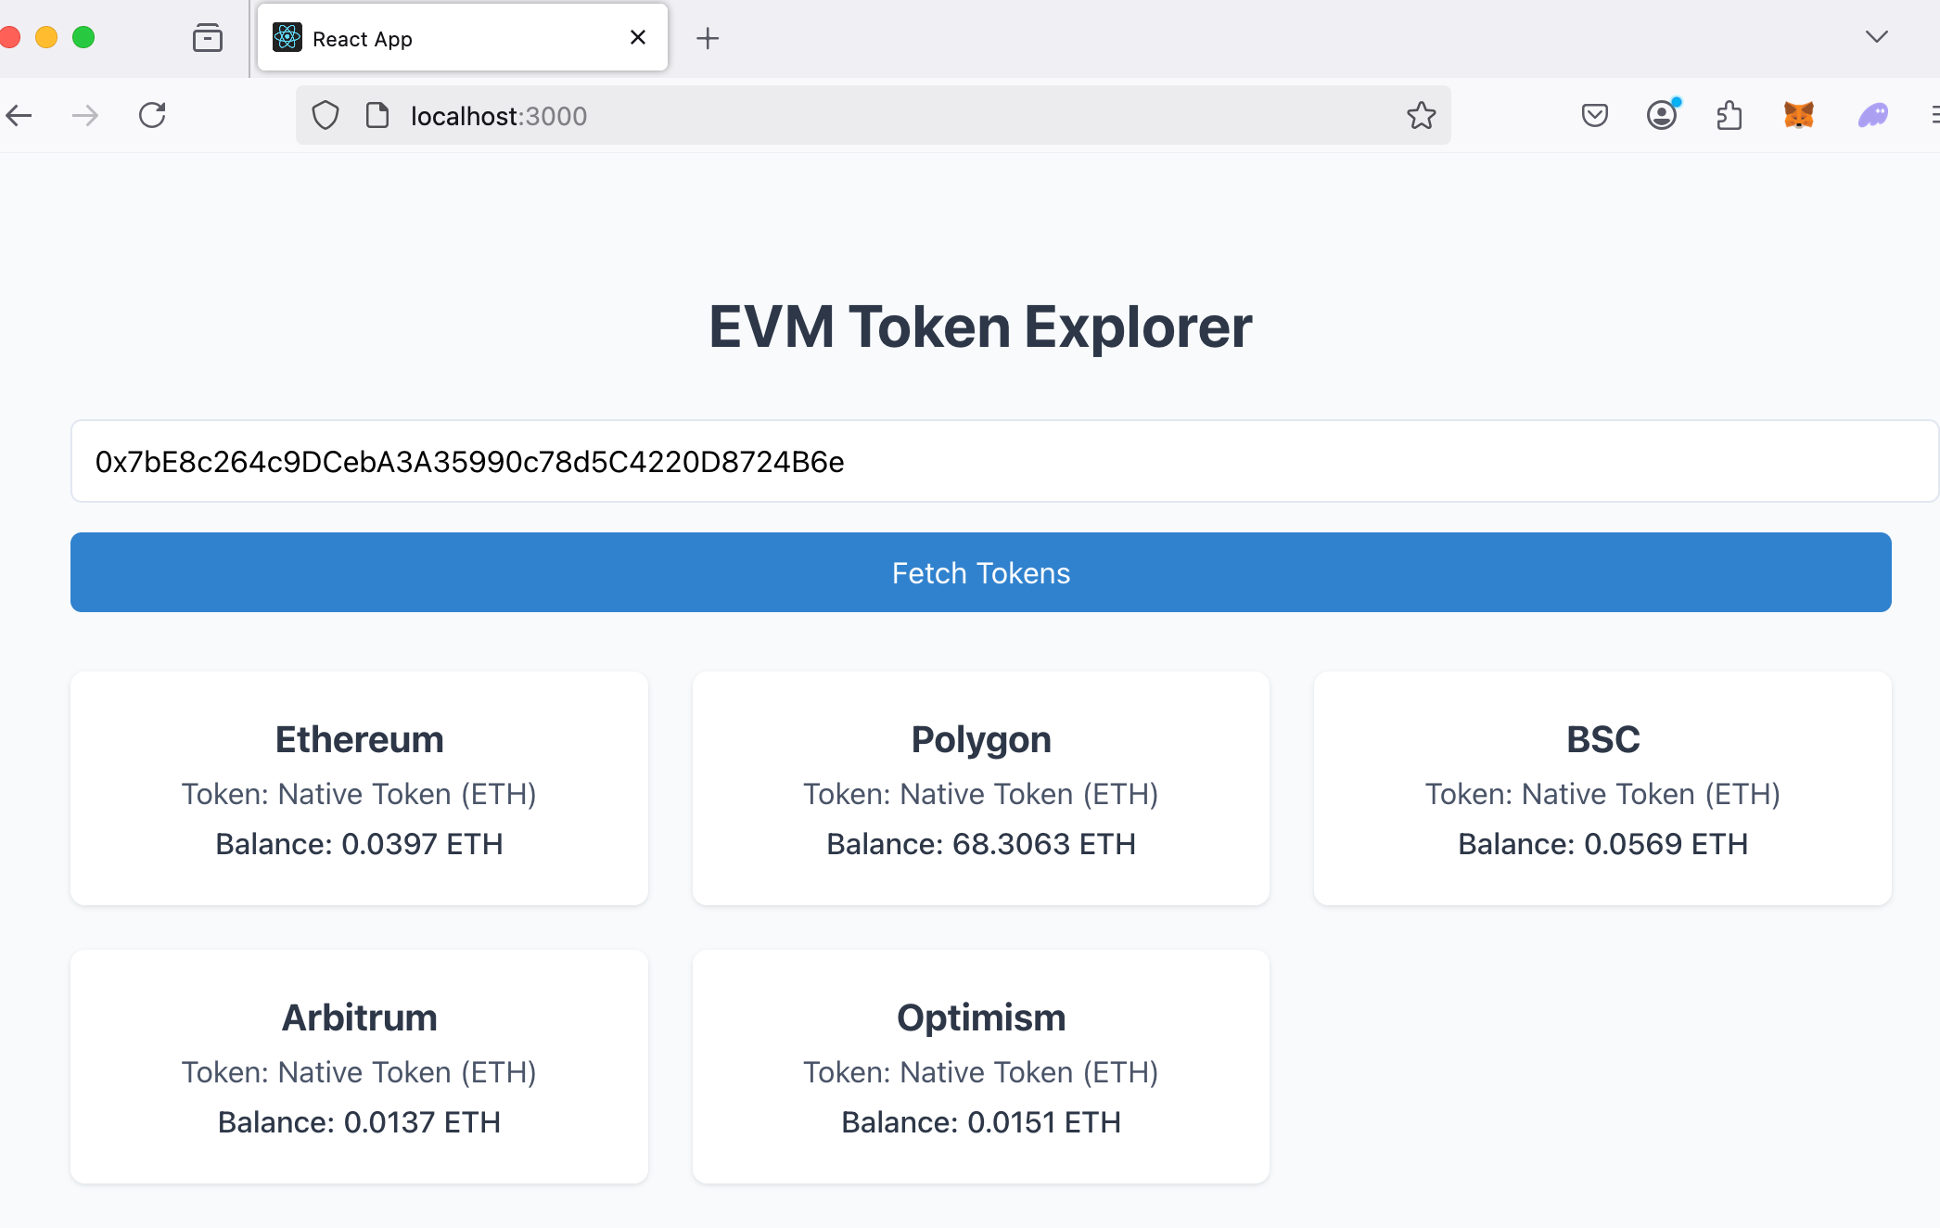Click the EVM Token Explorer title
The image size is (1940, 1228).
[981, 326]
